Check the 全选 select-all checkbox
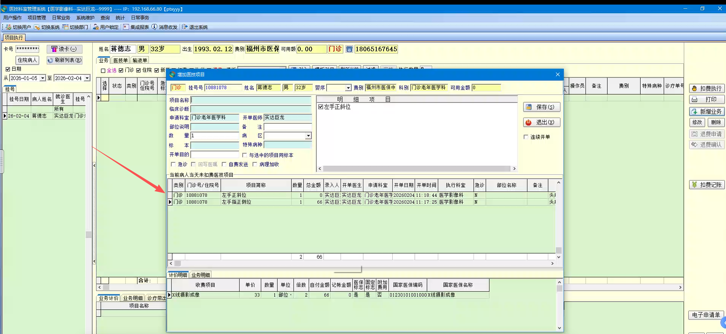This screenshot has height=334, width=726. 103,71
